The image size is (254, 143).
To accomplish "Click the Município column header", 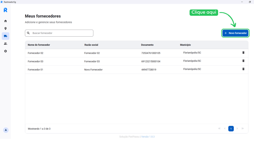I will pyautogui.click(x=185, y=45).
